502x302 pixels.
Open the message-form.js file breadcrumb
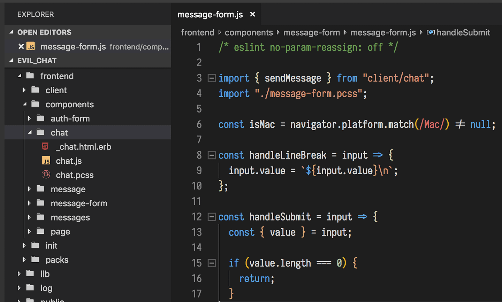383,32
